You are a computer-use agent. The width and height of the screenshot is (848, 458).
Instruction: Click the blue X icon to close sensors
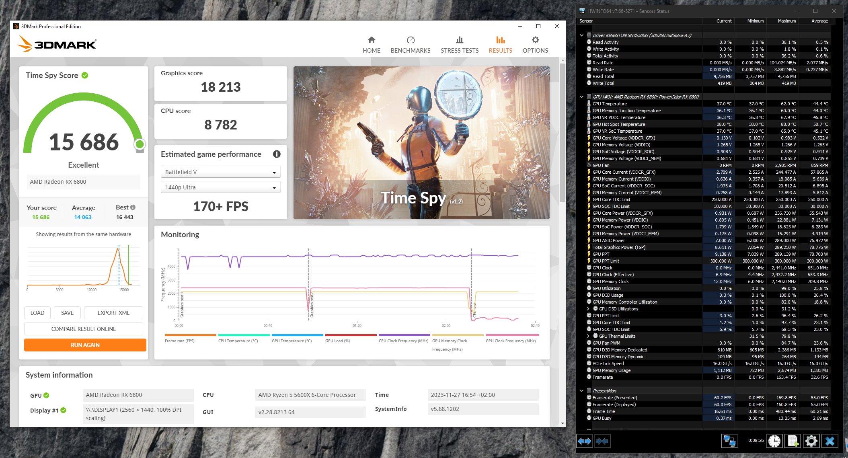click(830, 441)
